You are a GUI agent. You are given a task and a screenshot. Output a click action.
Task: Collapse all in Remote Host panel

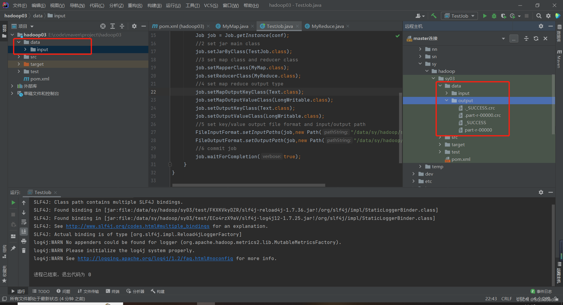point(526,38)
